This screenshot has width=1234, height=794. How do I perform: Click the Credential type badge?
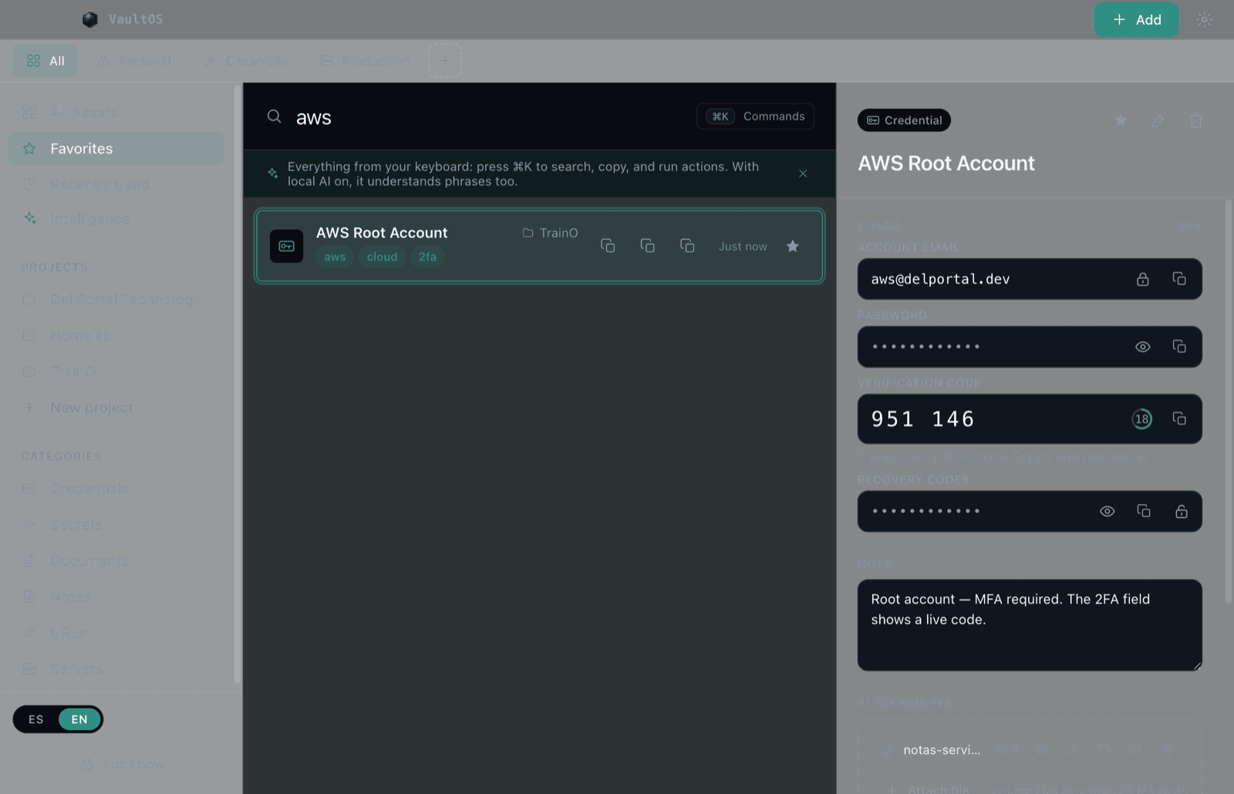point(904,120)
